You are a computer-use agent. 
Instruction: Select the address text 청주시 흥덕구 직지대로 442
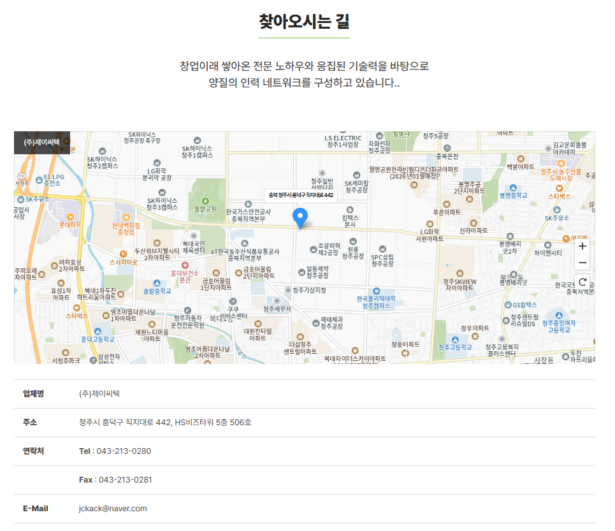pyautogui.click(x=125, y=423)
